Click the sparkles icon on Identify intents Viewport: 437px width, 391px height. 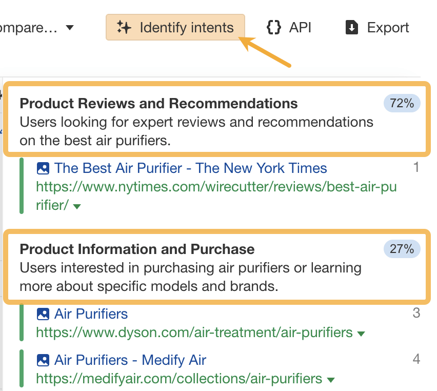click(123, 27)
